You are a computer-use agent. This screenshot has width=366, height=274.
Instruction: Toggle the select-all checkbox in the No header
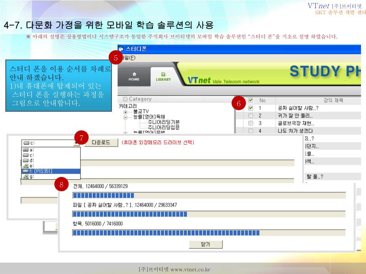click(x=251, y=100)
